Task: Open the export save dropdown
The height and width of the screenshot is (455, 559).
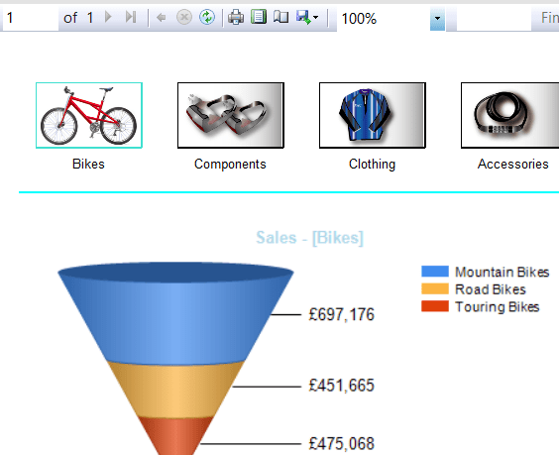Action: (307, 17)
